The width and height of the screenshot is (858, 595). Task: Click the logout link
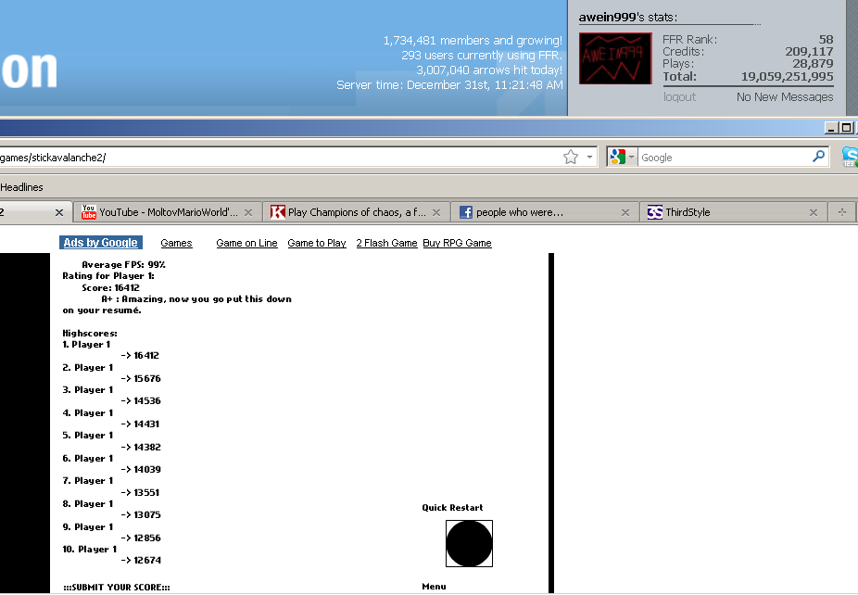[x=679, y=96]
